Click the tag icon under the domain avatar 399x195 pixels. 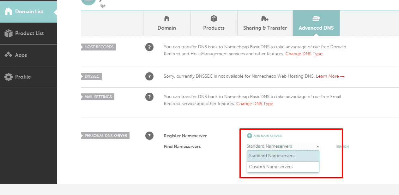[x=102, y=6]
